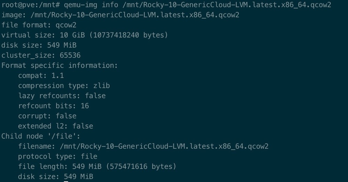Click the 'lazy refcounts: false' line
Screen dimensions: 348x182
[x=62, y=96]
